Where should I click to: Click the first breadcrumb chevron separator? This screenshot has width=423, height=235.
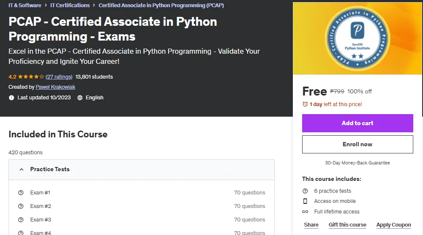pos(46,5)
